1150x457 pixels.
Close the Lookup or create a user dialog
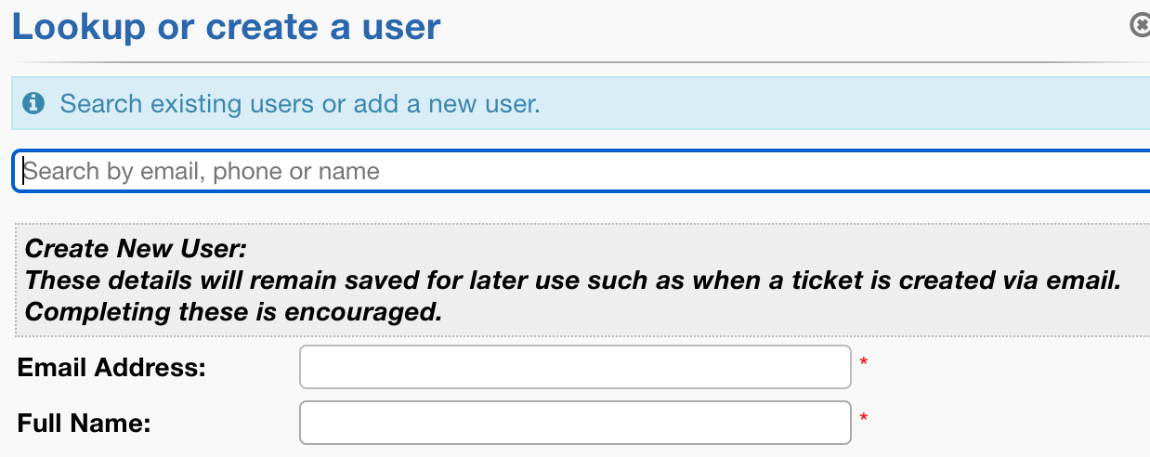1141,25
